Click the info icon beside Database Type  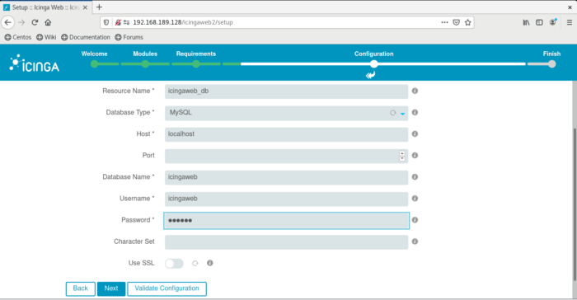[415, 112]
